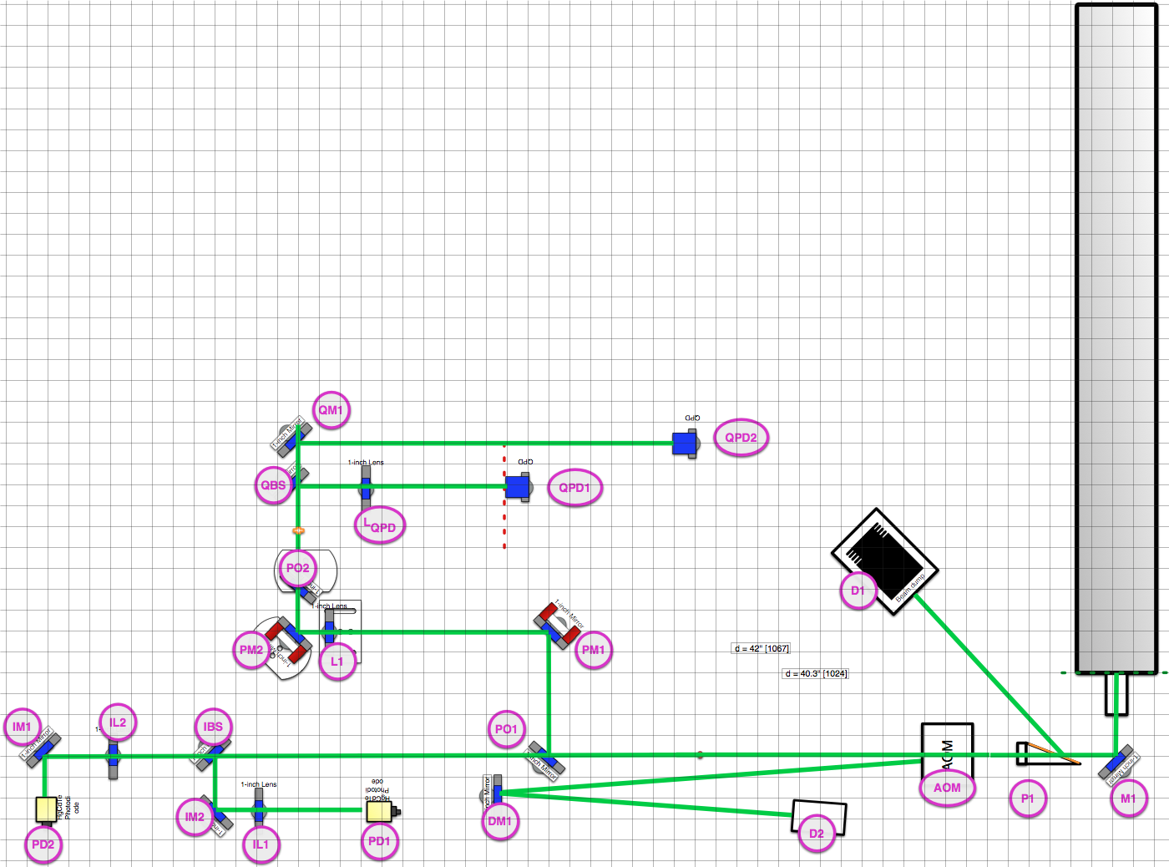Click the AOM label bubble
This screenshot has width=1169, height=867.
pyautogui.click(x=947, y=788)
